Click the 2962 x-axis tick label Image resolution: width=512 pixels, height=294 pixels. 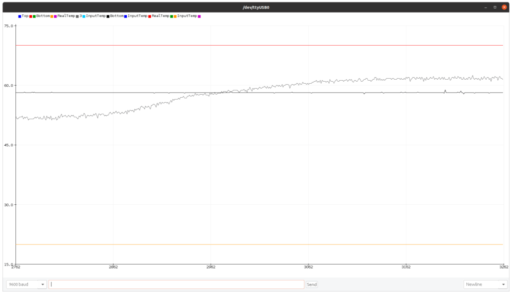(x=210, y=267)
